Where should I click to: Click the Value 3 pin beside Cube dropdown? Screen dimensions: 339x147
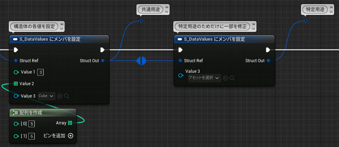pyautogui.click(x=16, y=96)
